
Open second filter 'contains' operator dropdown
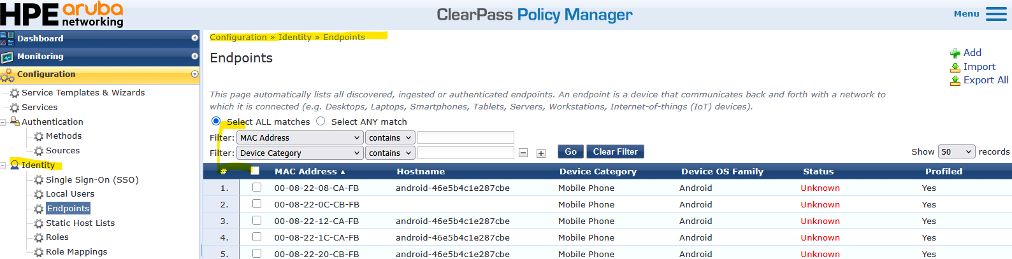click(x=391, y=153)
